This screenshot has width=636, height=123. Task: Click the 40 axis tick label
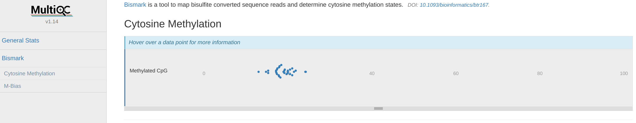coord(372,74)
